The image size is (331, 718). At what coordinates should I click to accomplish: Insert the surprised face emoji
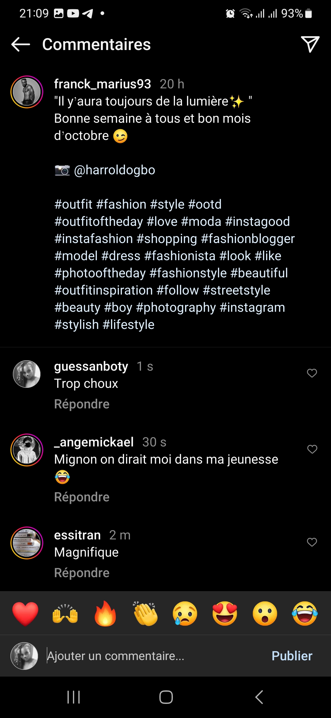click(x=265, y=614)
